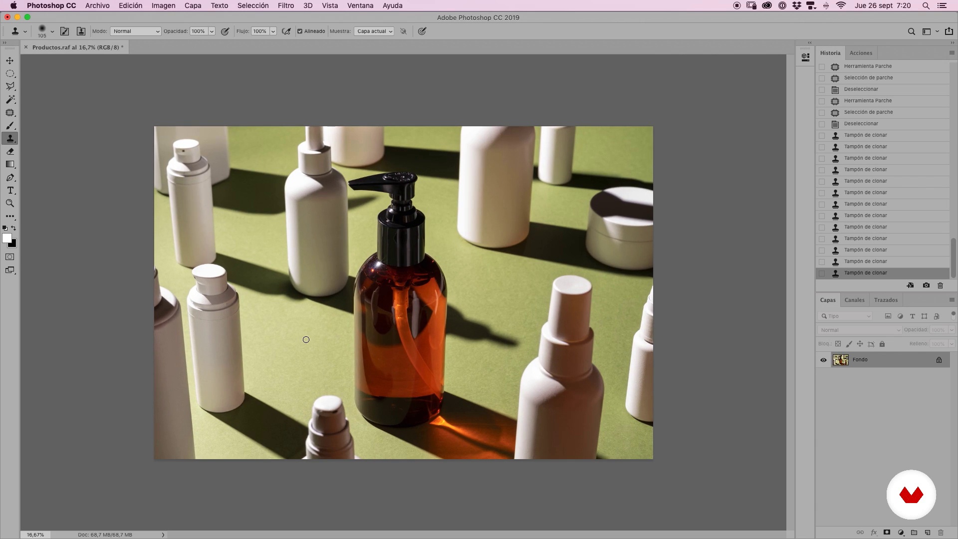Toggle the Alineado checkbox

[x=300, y=31]
